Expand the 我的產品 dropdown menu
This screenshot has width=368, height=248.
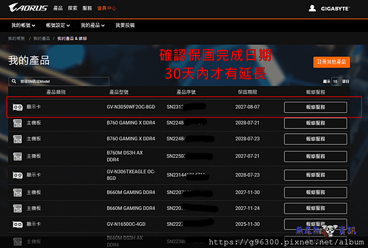93,25
